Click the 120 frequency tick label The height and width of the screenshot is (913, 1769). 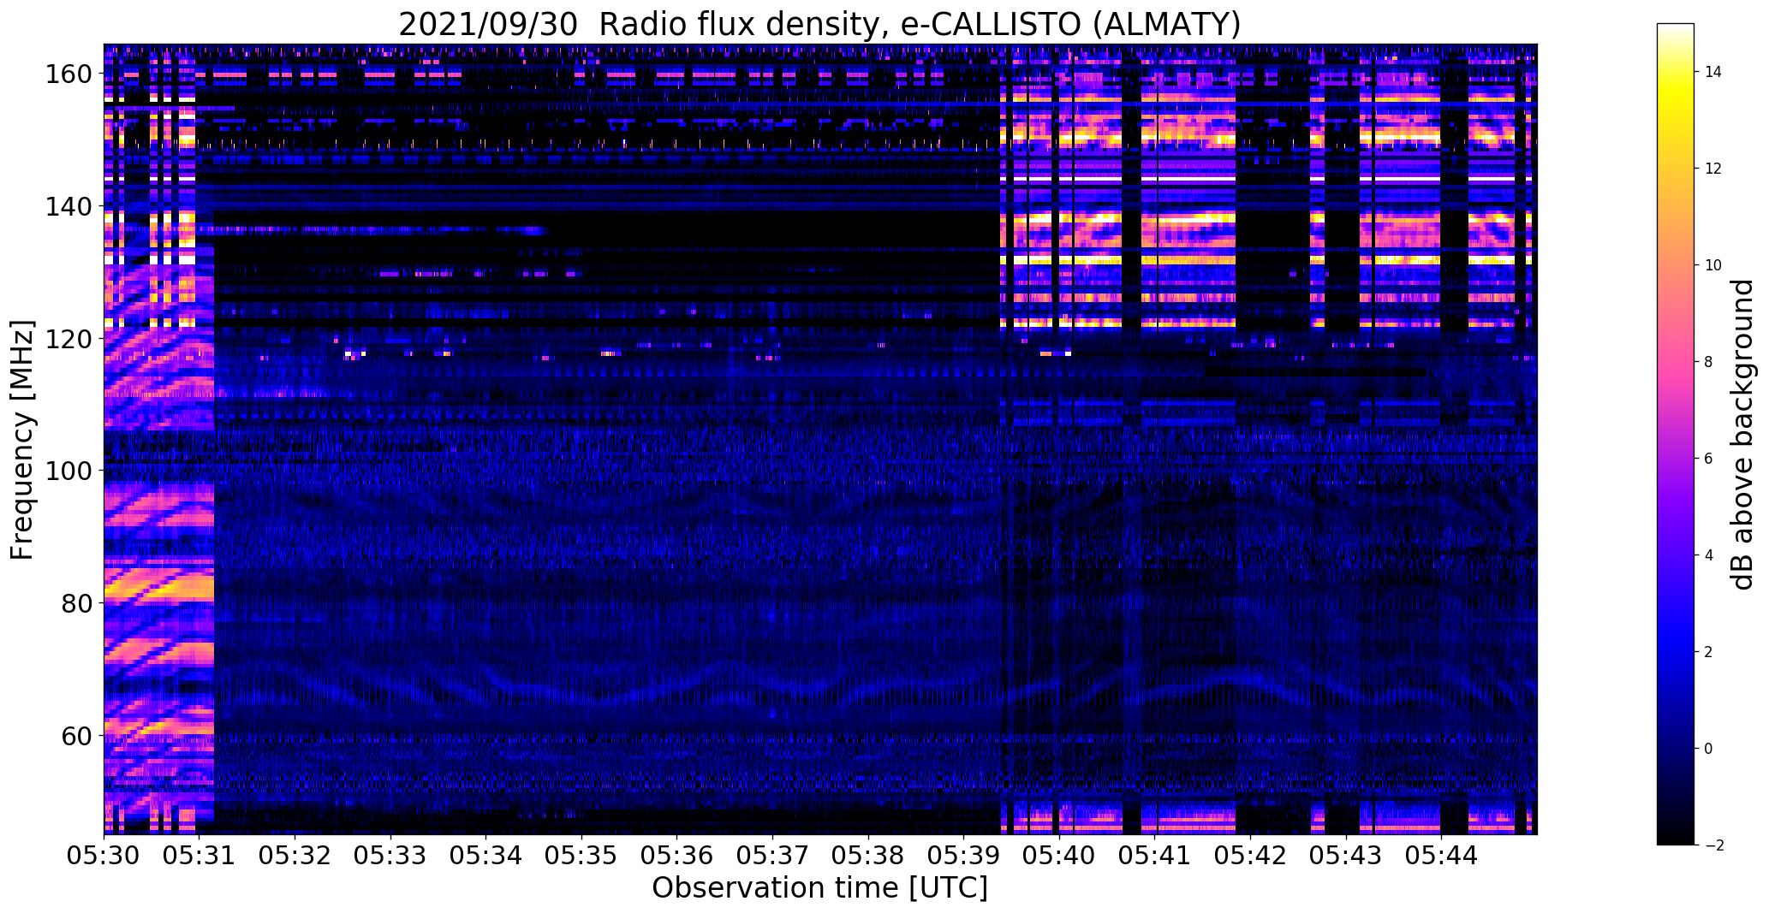(x=68, y=339)
